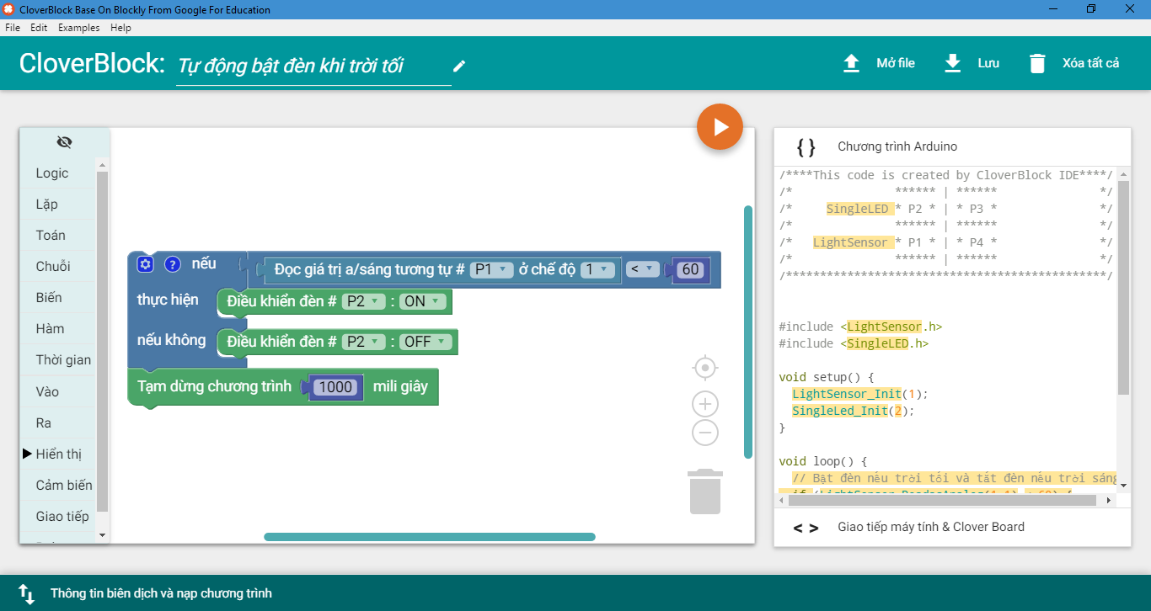Click the toolbox scroll down arrow
The height and width of the screenshot is (611, 1151).
[103, 535]
